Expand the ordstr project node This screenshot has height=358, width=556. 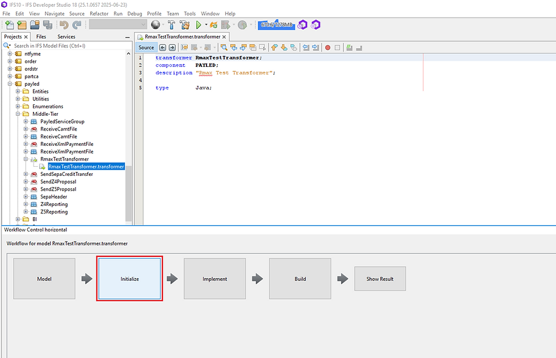click(x=10, y=69)
